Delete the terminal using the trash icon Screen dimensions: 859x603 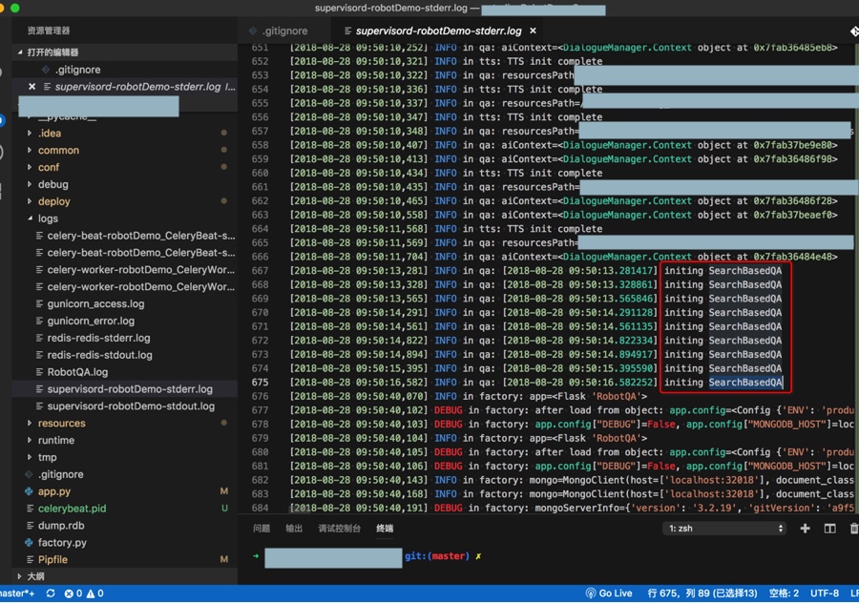853,529
